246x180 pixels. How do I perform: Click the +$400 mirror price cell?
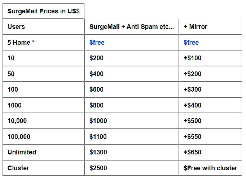192,105
